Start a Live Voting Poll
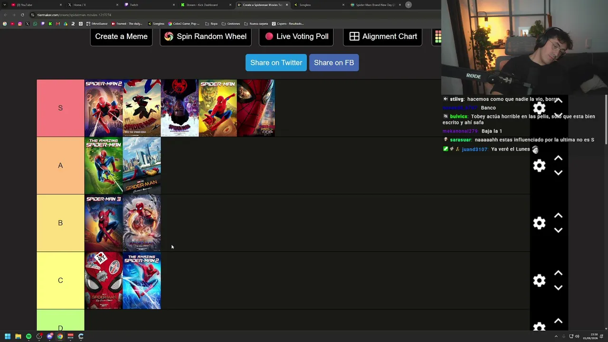This screenshot has height=342, width=608. (x=296, y=37)
